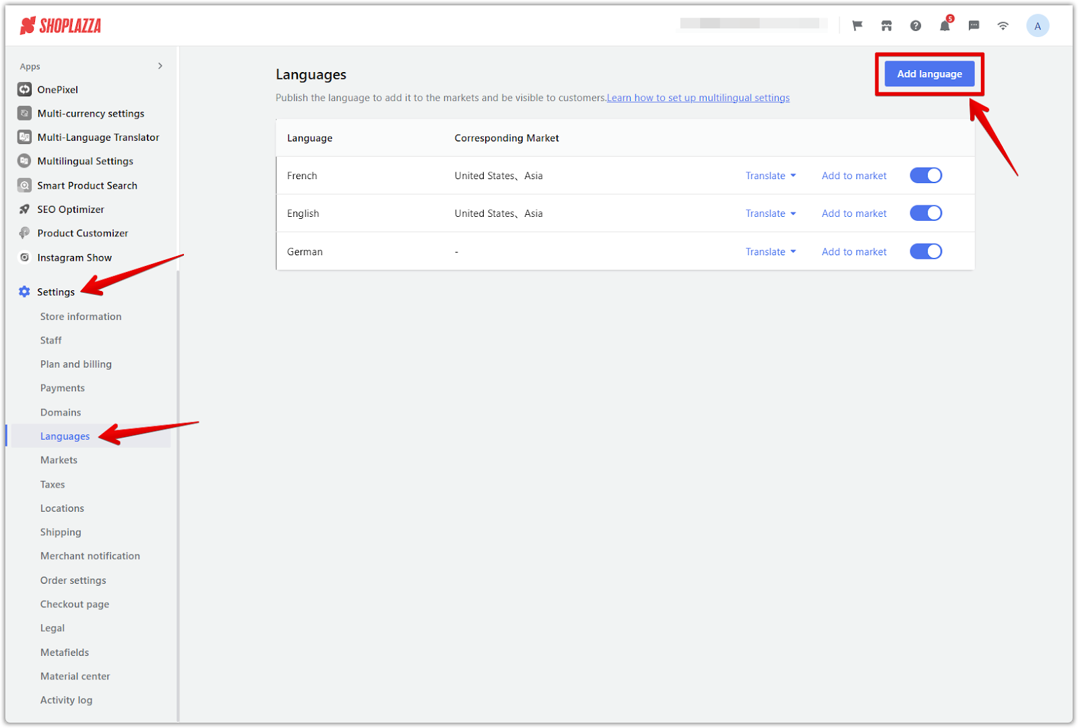Click the Add language button
This screenshot has height=728, width=1078.
(x=929, y=74)
